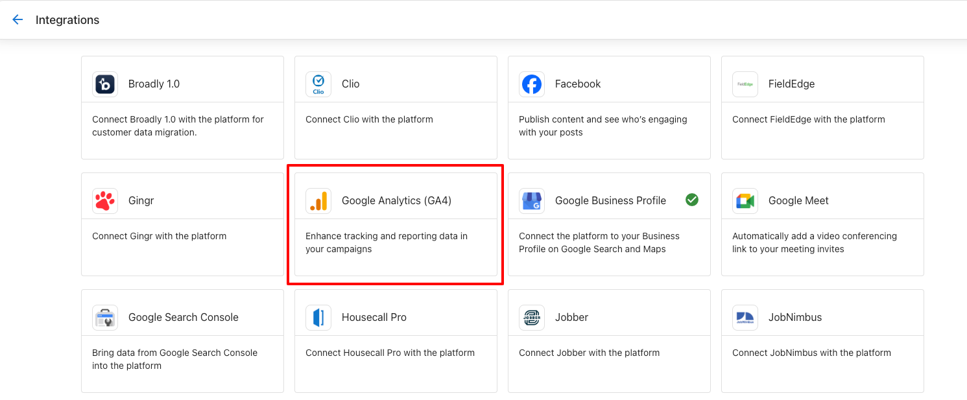This screenshot has width=967, height=400.
Task: Click the Google Meet camera icon
Action: 745,201
